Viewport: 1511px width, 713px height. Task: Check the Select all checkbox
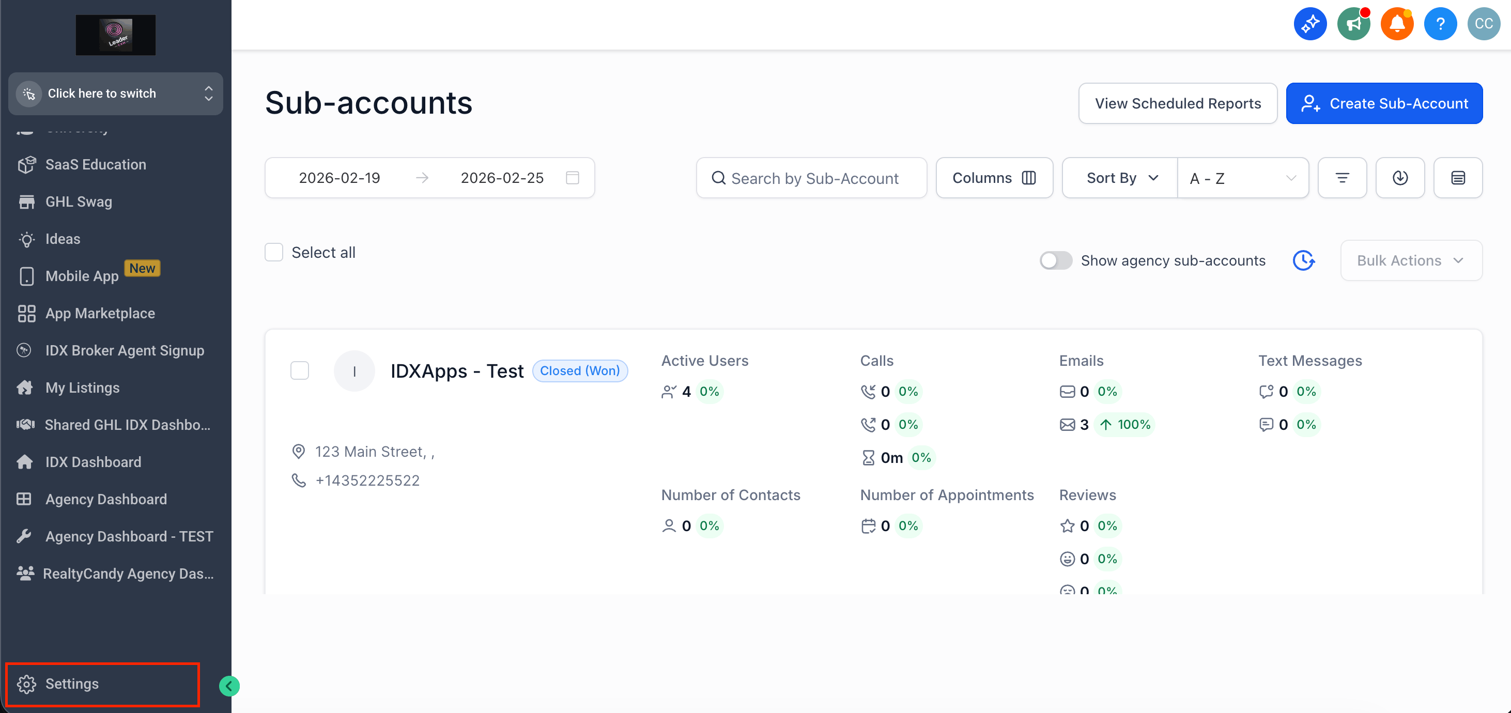[274, 252]
